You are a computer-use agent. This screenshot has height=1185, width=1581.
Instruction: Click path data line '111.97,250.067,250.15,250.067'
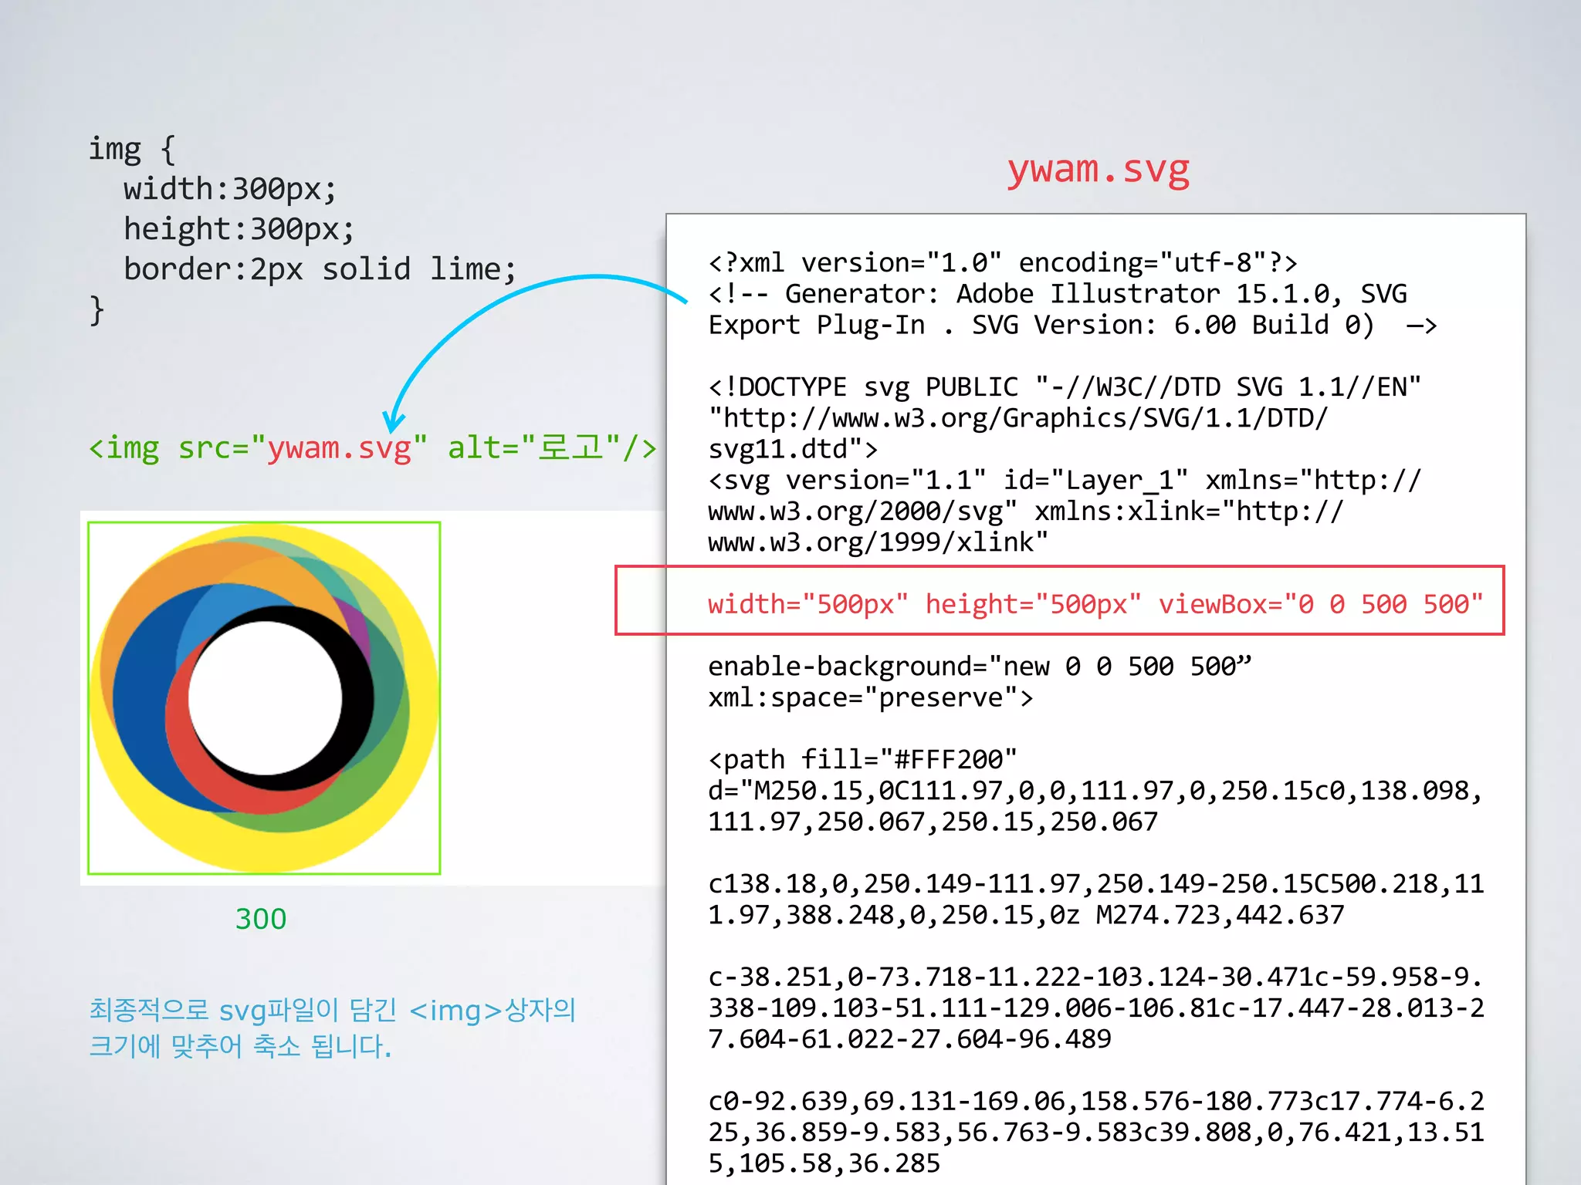(x=933, y=822)
